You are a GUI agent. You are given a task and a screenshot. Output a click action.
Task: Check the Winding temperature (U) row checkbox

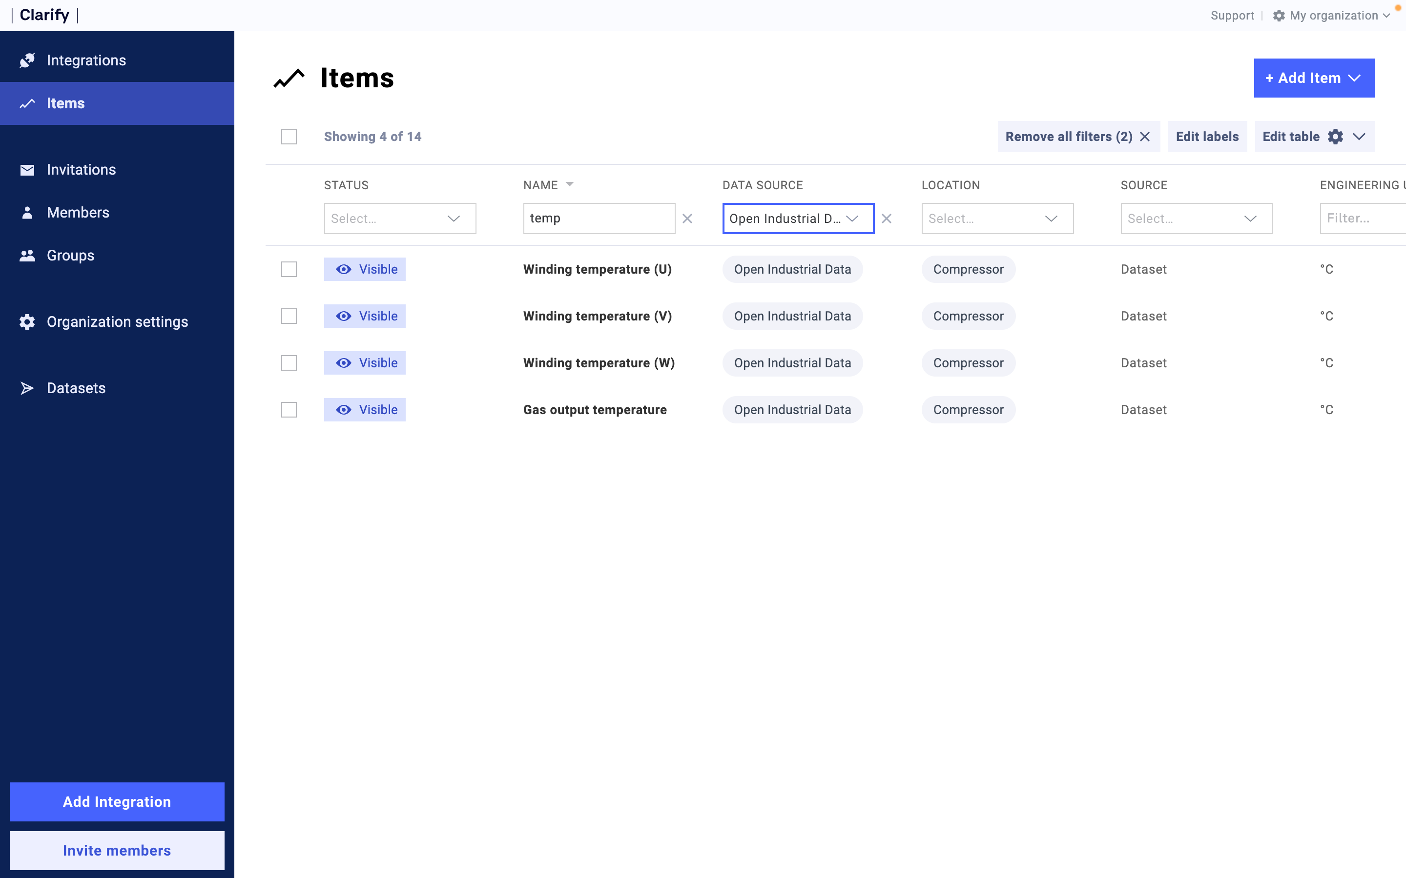click(x=289, y=269)
